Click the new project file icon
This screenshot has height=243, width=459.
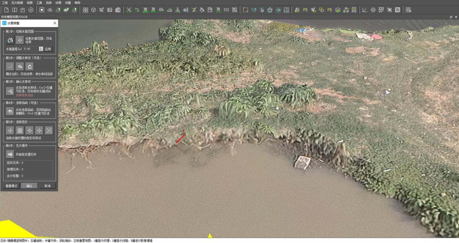(6, 10)
